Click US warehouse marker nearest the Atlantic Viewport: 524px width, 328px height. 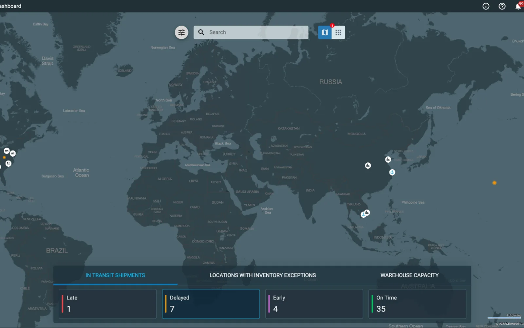coord(13,153)
